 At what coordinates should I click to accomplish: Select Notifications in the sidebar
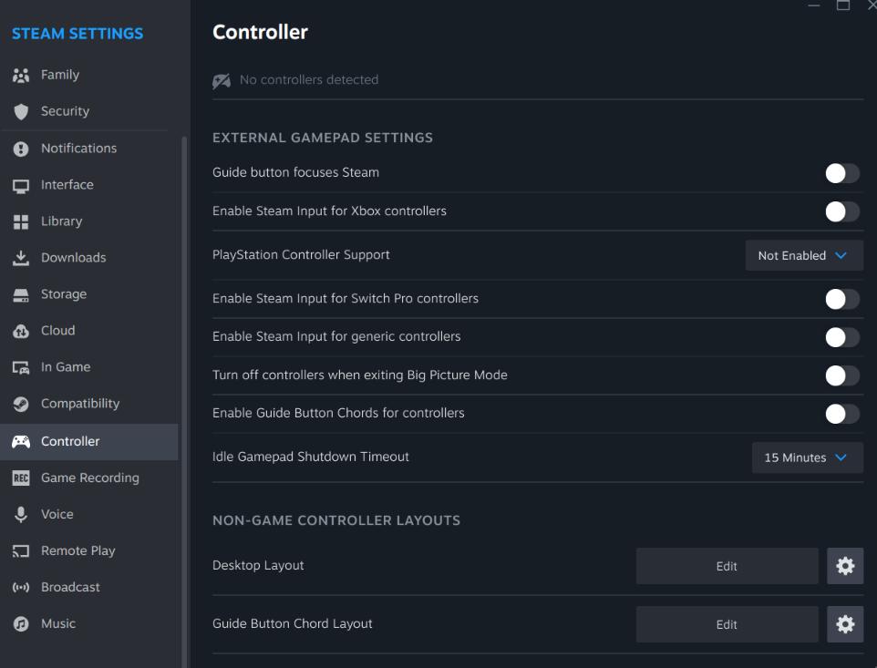(89, 149)
